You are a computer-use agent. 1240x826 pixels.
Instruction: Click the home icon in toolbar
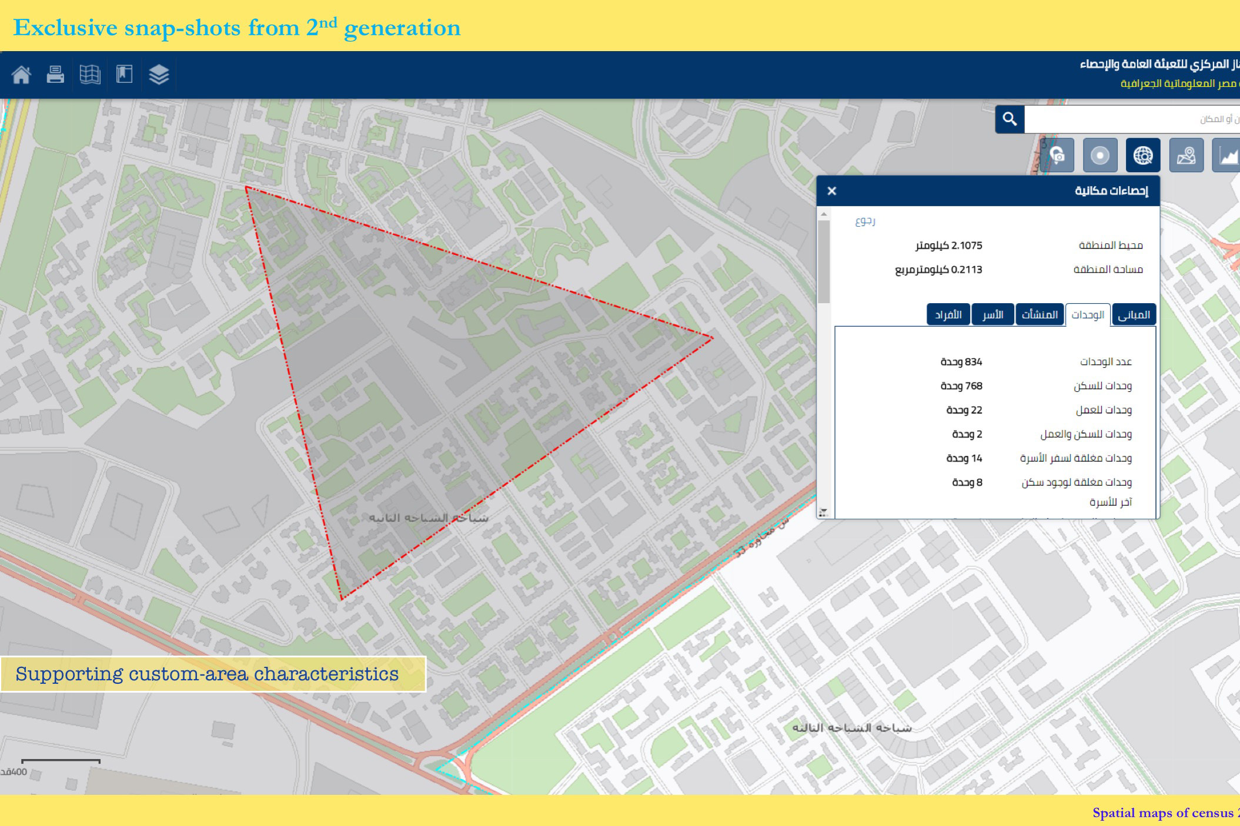(x=21, y=75)
